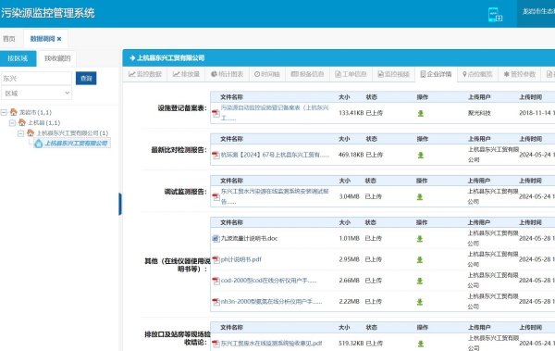Collapse the 上杭县 tree node
555x351 pixels.
tap(12, 122)
